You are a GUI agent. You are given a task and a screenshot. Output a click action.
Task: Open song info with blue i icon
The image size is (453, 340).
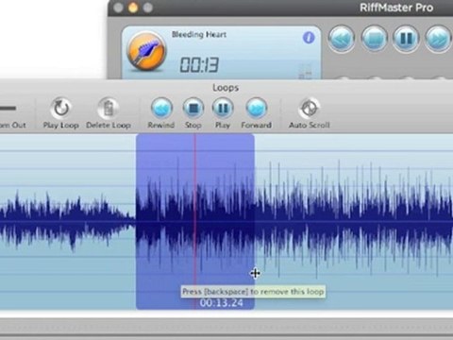309,38
